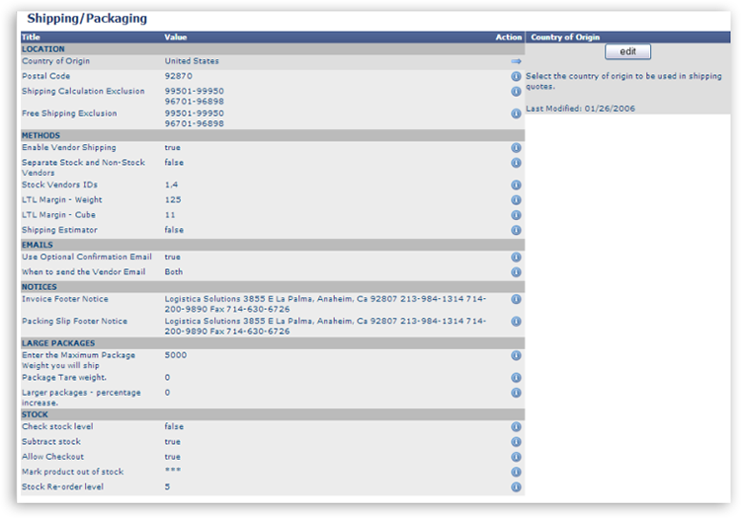Screen dimensions: 741x518
Task: Select the 'United States' value
Action: tap(192, 61)
